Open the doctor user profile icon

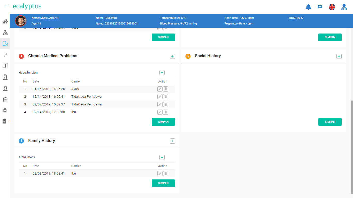point(344,7)
